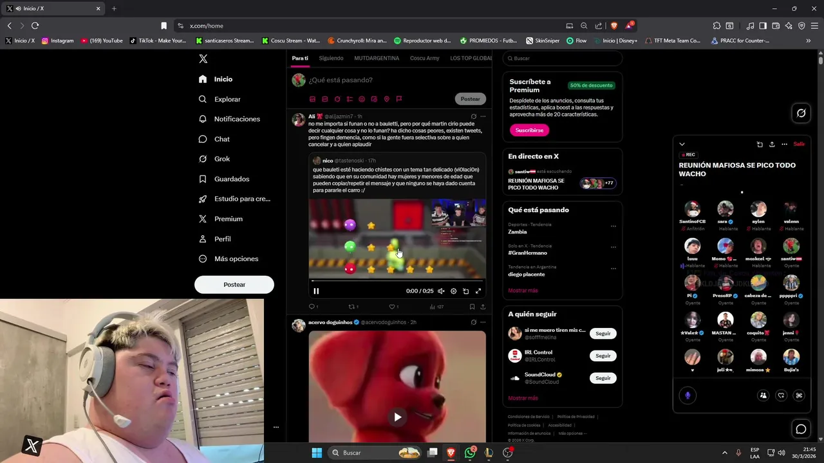Reply to Ali's post

pyautogui.click(x=312, y=307)
